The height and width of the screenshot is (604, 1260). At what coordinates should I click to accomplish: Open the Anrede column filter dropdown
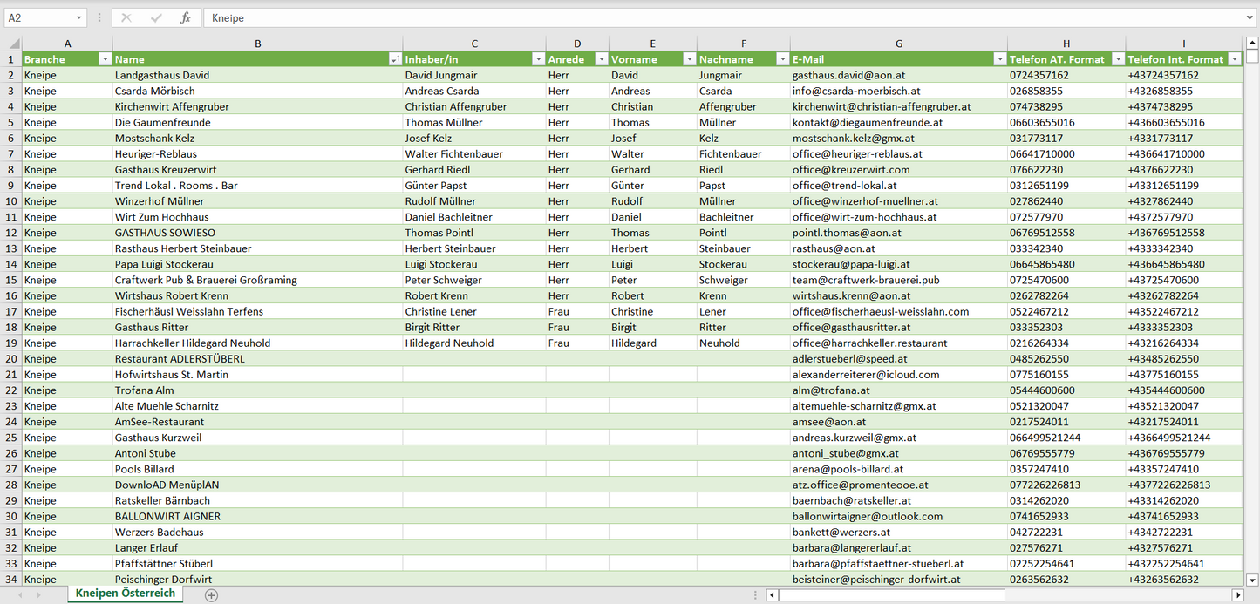pyautogui.click(x=601, y=59)
